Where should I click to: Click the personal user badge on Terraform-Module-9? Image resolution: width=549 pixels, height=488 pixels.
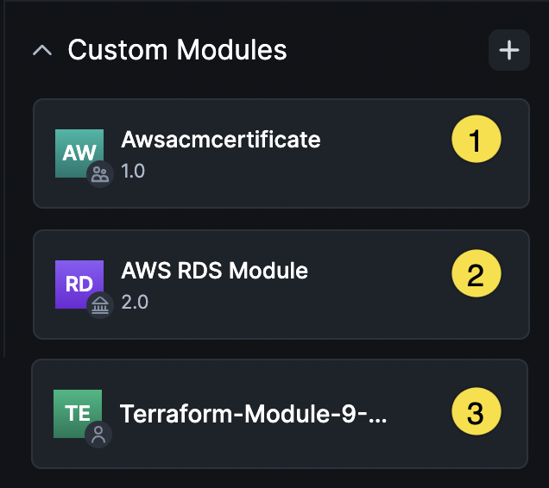tap(98, 435)
